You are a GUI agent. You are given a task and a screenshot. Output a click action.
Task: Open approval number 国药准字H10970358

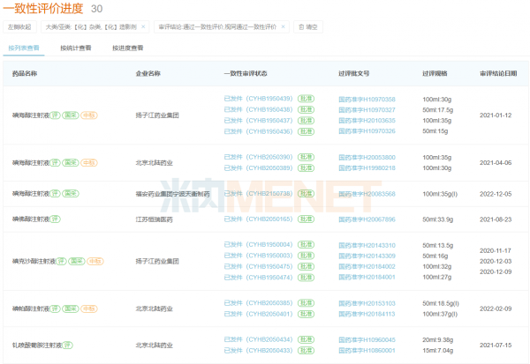pos(367,100)
